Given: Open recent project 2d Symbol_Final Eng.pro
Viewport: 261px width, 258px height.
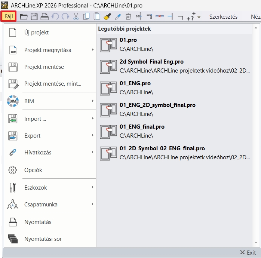Looking at the screenshot, I should point(151,62).
